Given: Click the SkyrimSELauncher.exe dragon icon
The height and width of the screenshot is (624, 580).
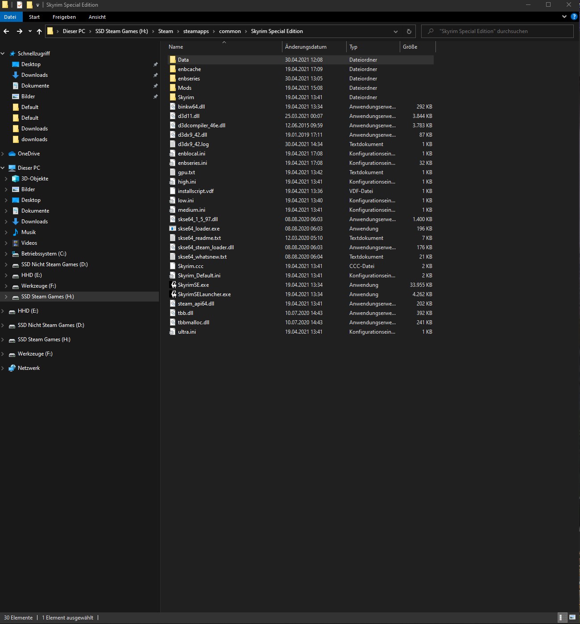Looking at the screenshot, I should tap(173, 294).
